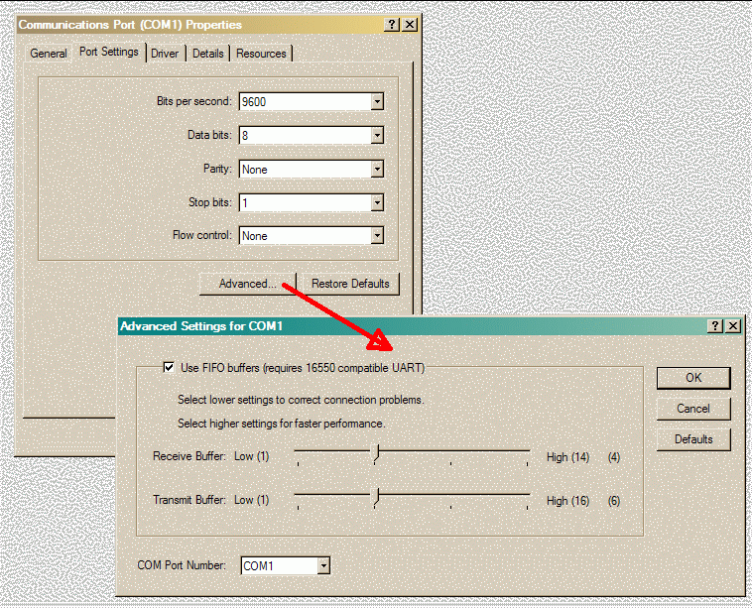Close the COM1 Properties window
The width and height of the screenshot is (752, 608).
point(410,25)
